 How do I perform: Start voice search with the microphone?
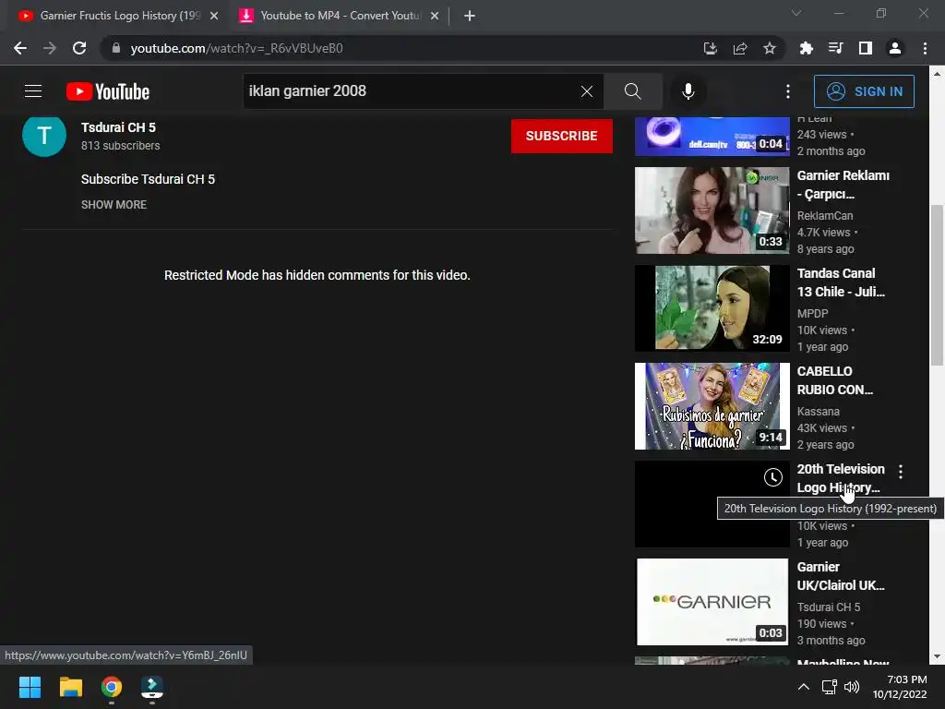[x=688, y=91]
